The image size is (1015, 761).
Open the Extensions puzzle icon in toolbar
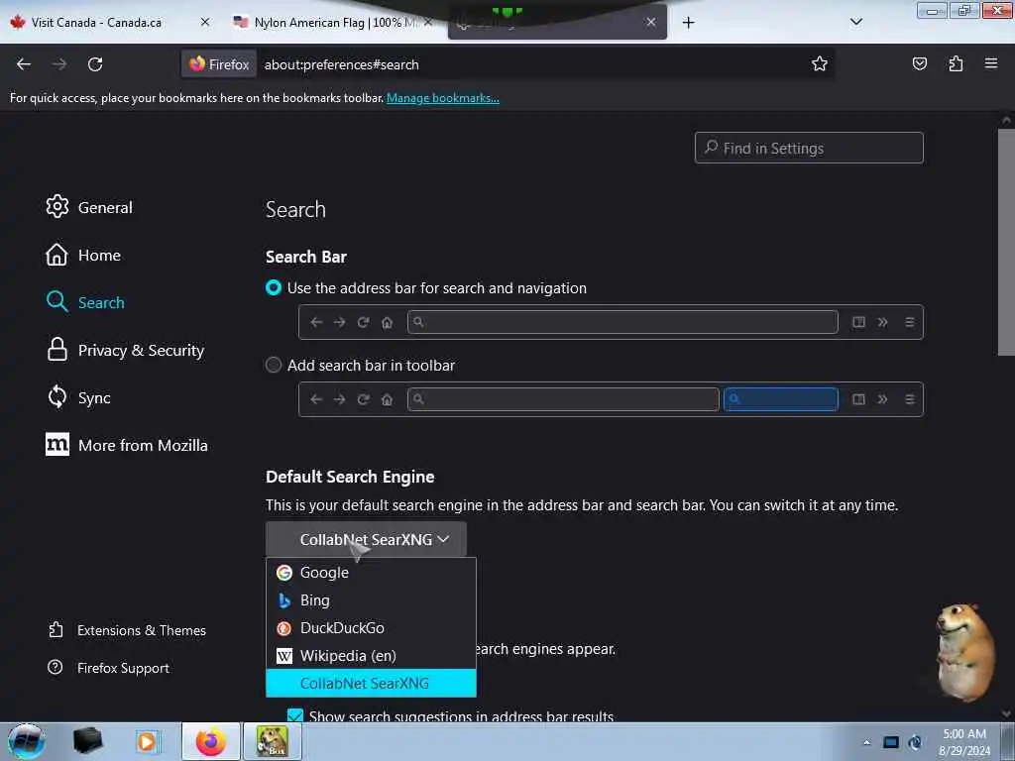956,63
